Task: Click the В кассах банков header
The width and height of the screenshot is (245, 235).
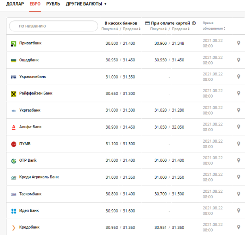Action: click(121, 23)
